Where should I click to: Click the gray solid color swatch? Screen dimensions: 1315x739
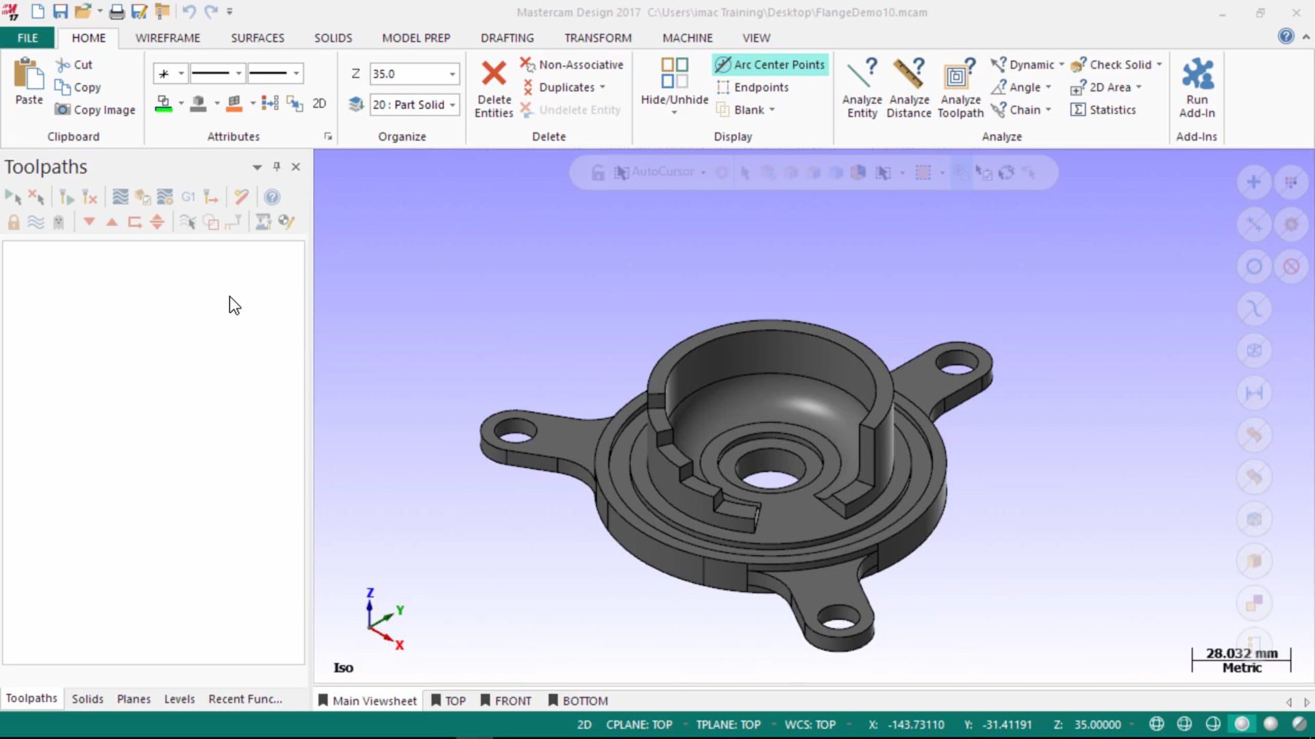tap(199, 103)
